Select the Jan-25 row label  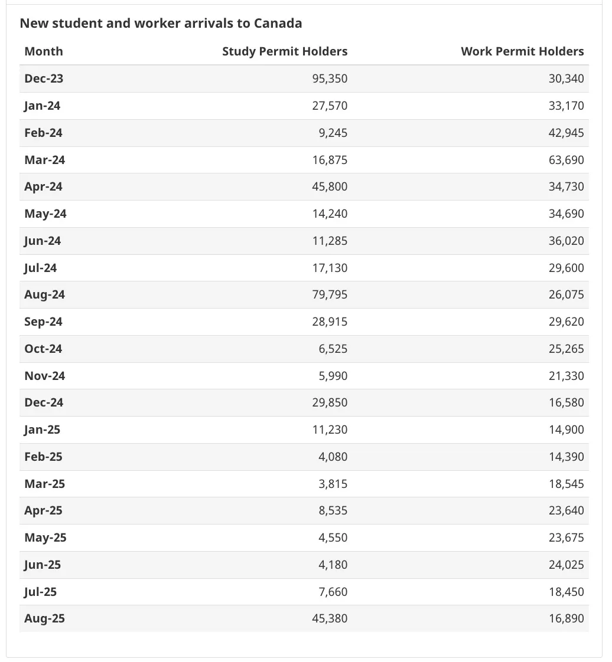pyautogui.click(x=43, y=430)
